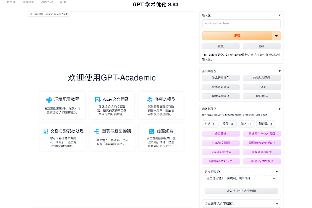Click the mind-map icon beside 图表与脑图绘制
Screen dimensions: 312x208
tap(97, 131)
